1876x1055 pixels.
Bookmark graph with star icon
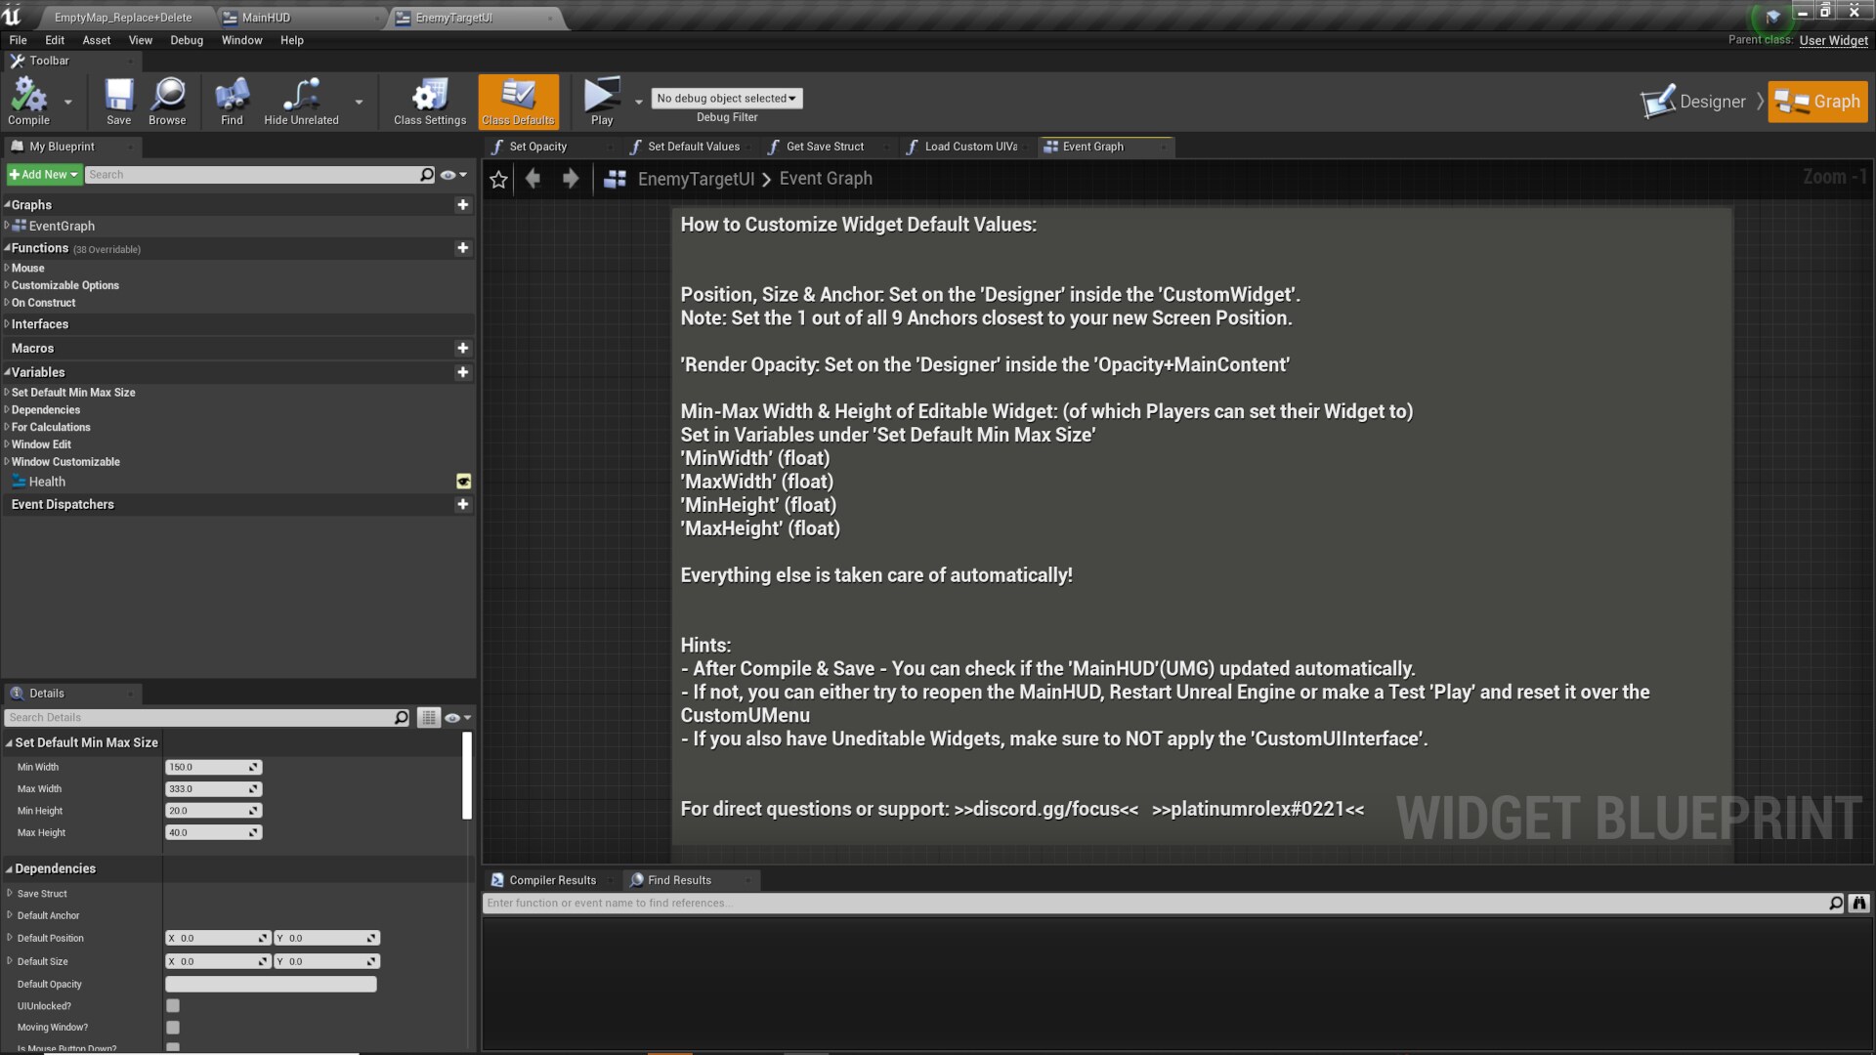click(498, 180)
